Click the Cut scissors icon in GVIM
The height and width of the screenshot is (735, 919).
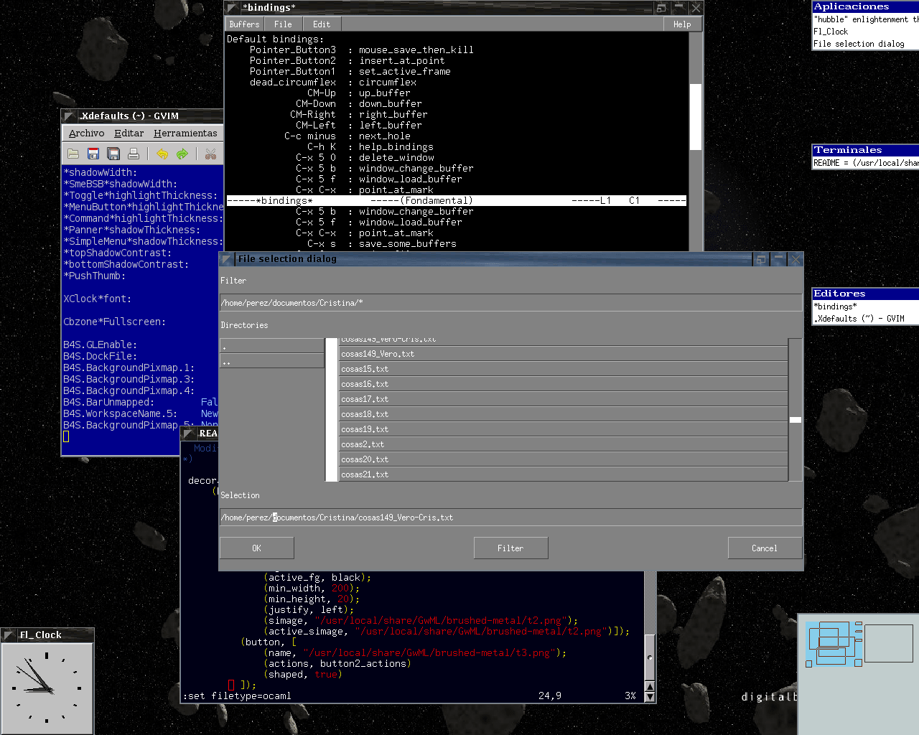(210, 154)
